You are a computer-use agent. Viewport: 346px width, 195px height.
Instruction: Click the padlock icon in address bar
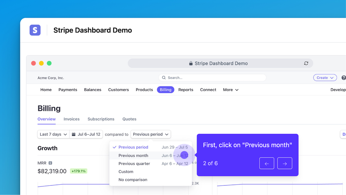pos(191,63)
